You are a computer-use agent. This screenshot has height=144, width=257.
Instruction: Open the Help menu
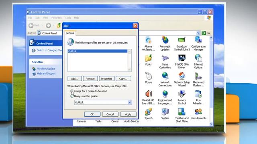pyautogui.click(x=76, y=18)
